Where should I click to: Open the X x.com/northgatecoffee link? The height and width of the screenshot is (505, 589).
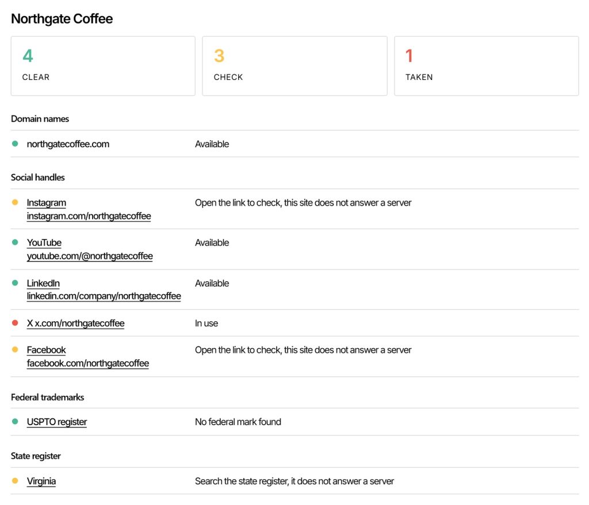point(75,323)
